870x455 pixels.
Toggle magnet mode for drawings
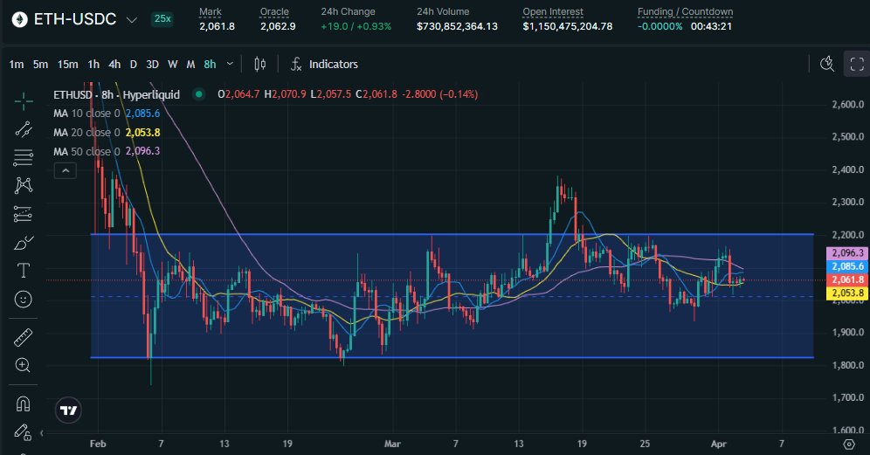click(24, 403)
